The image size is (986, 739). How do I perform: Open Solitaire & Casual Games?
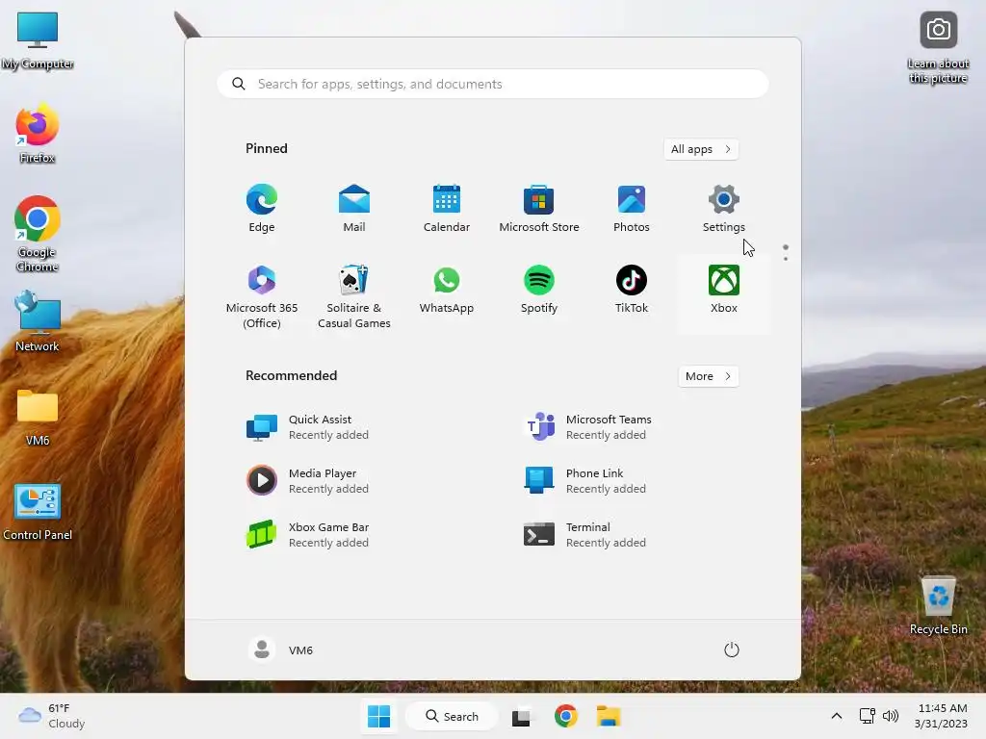click(x=354, y=296)
